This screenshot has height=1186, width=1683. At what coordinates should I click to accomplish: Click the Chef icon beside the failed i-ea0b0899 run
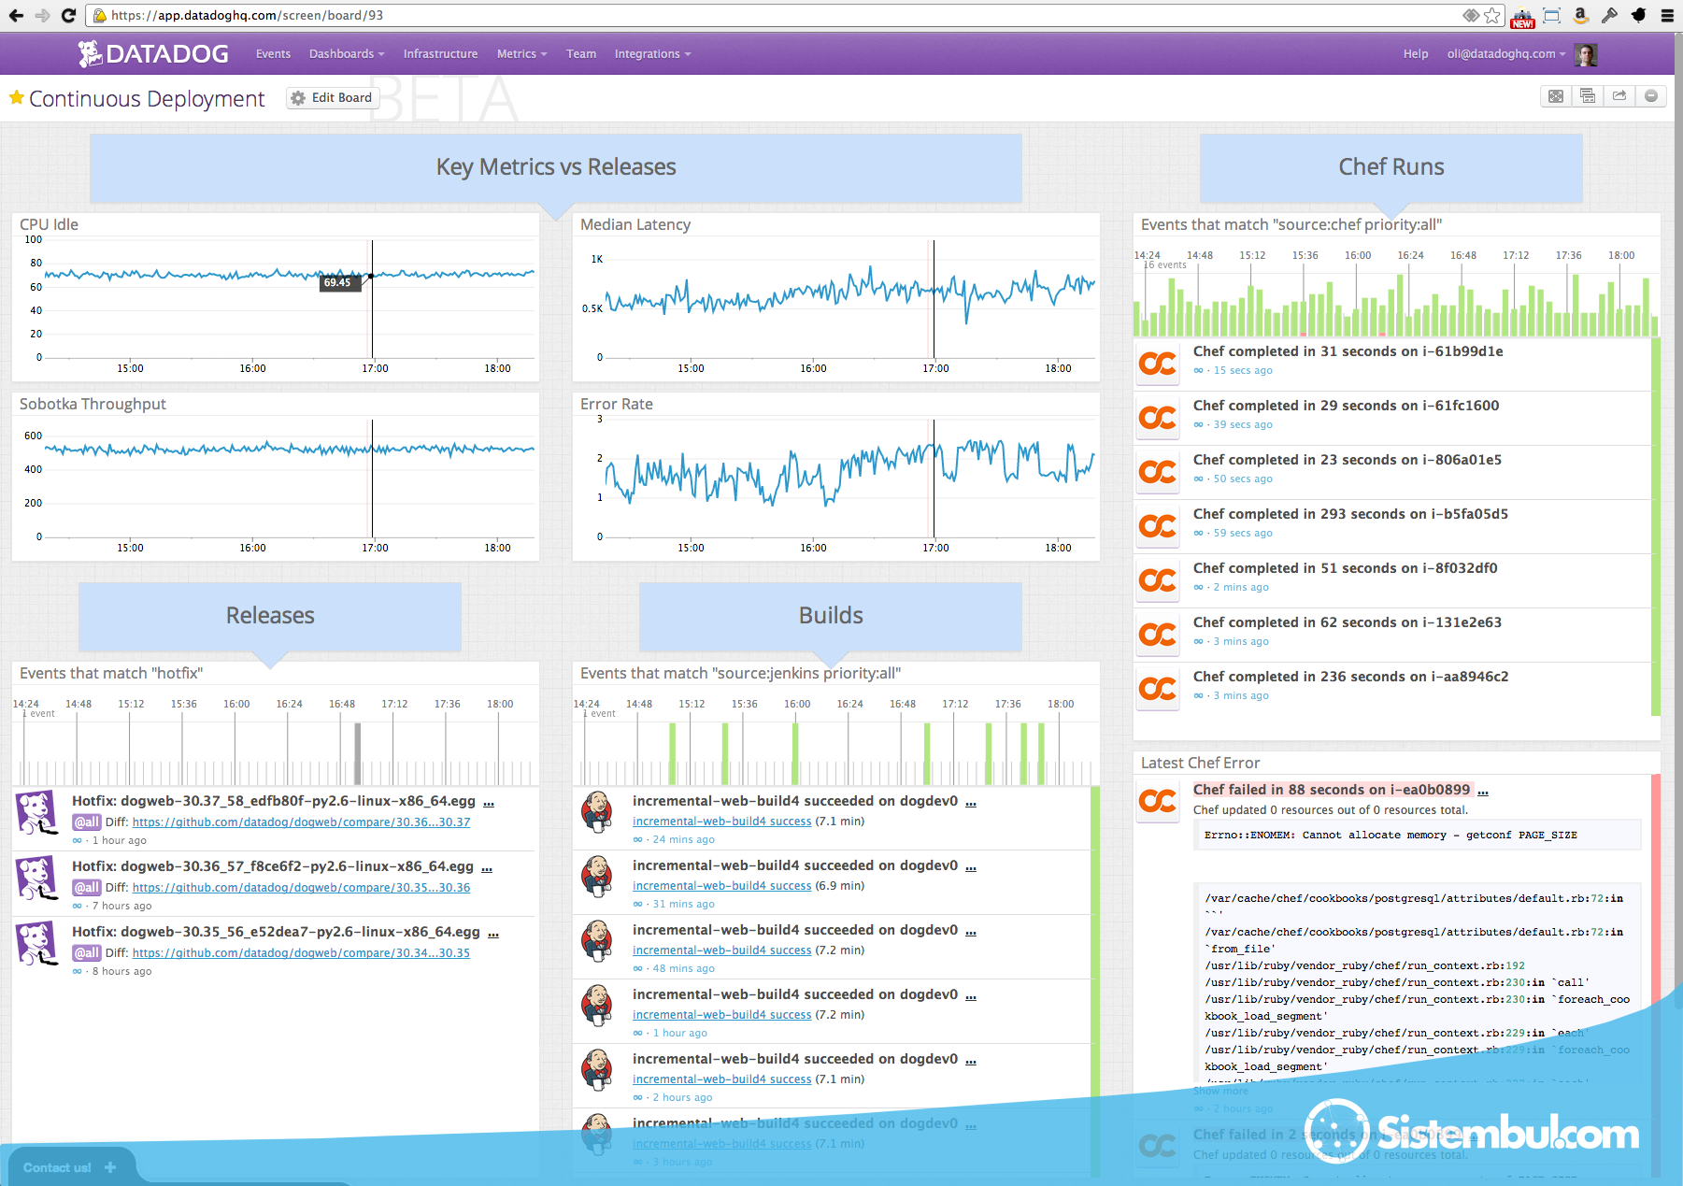1158,802
